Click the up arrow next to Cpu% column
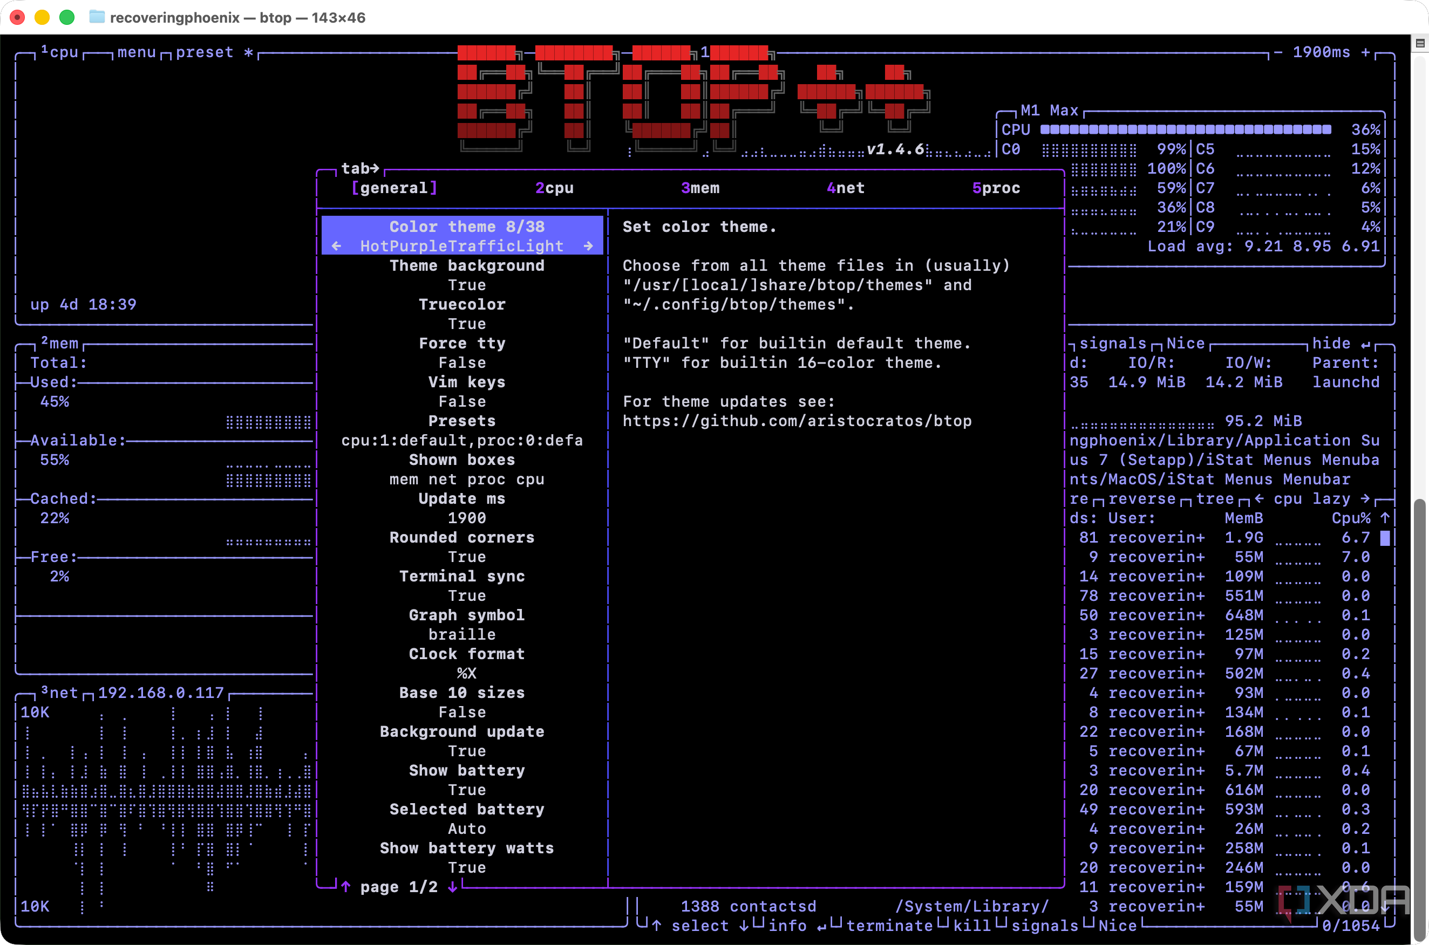 (1385, 518)
